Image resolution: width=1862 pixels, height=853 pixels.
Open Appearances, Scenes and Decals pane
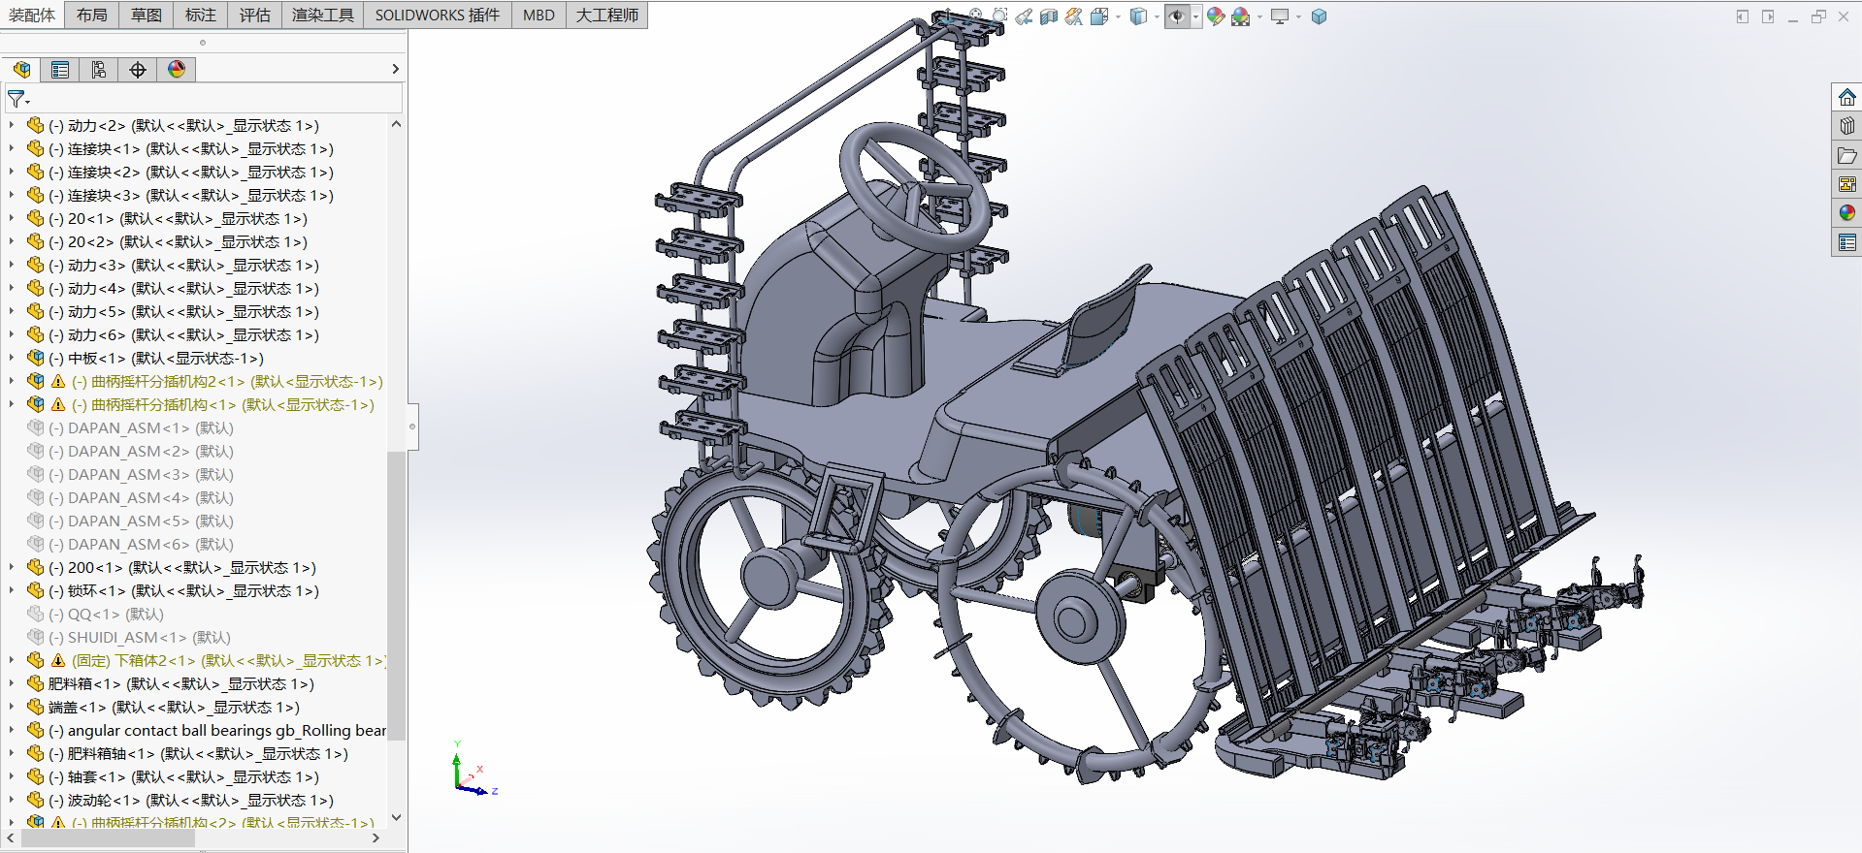1846,213
